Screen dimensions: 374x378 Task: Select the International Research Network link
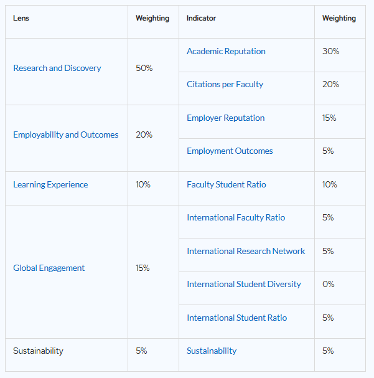[246, 251]
